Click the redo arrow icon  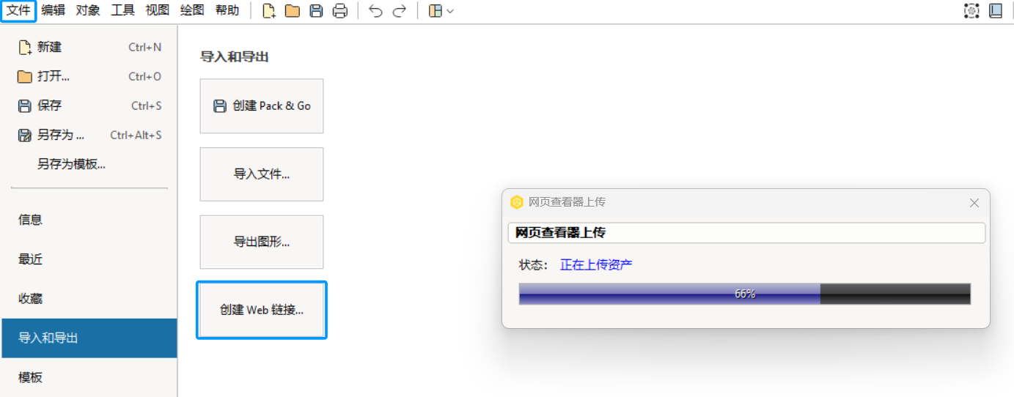click(400, 11)
